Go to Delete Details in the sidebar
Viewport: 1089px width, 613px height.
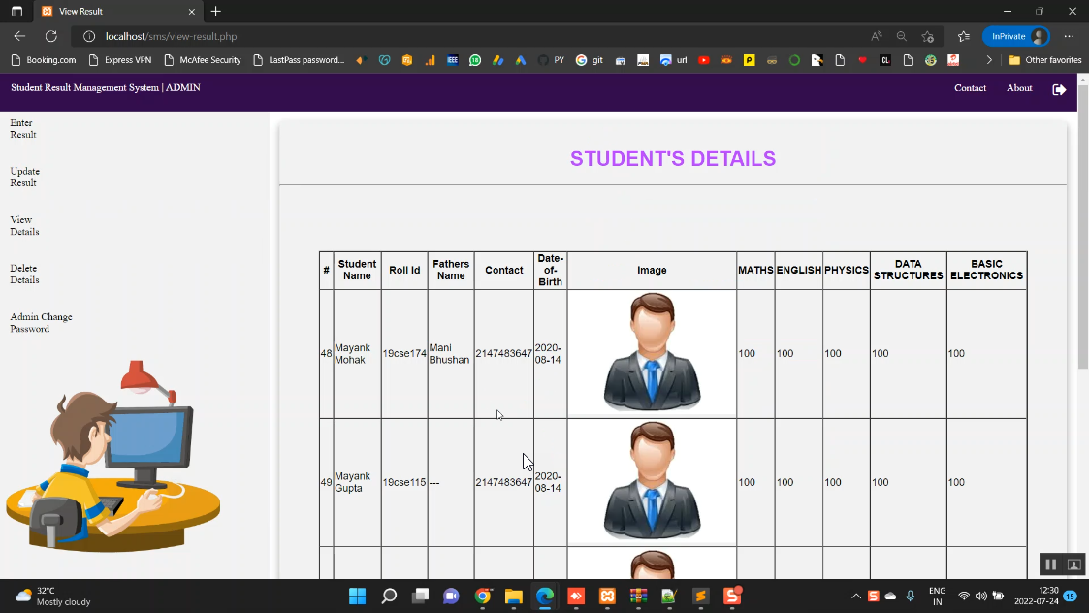24,274
